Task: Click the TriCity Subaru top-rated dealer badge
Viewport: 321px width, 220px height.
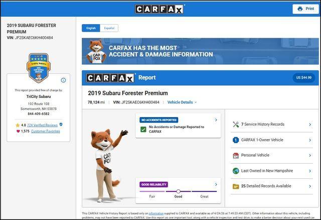Action: (x=39, y=68)
